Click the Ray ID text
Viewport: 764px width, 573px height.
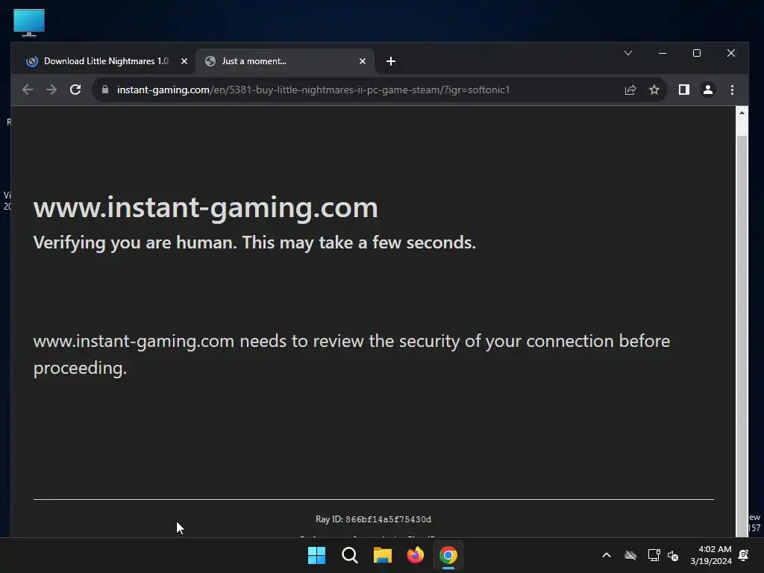pos(373,519)
